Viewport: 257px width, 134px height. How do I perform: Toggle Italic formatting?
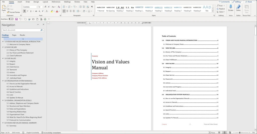coord(28,11)
